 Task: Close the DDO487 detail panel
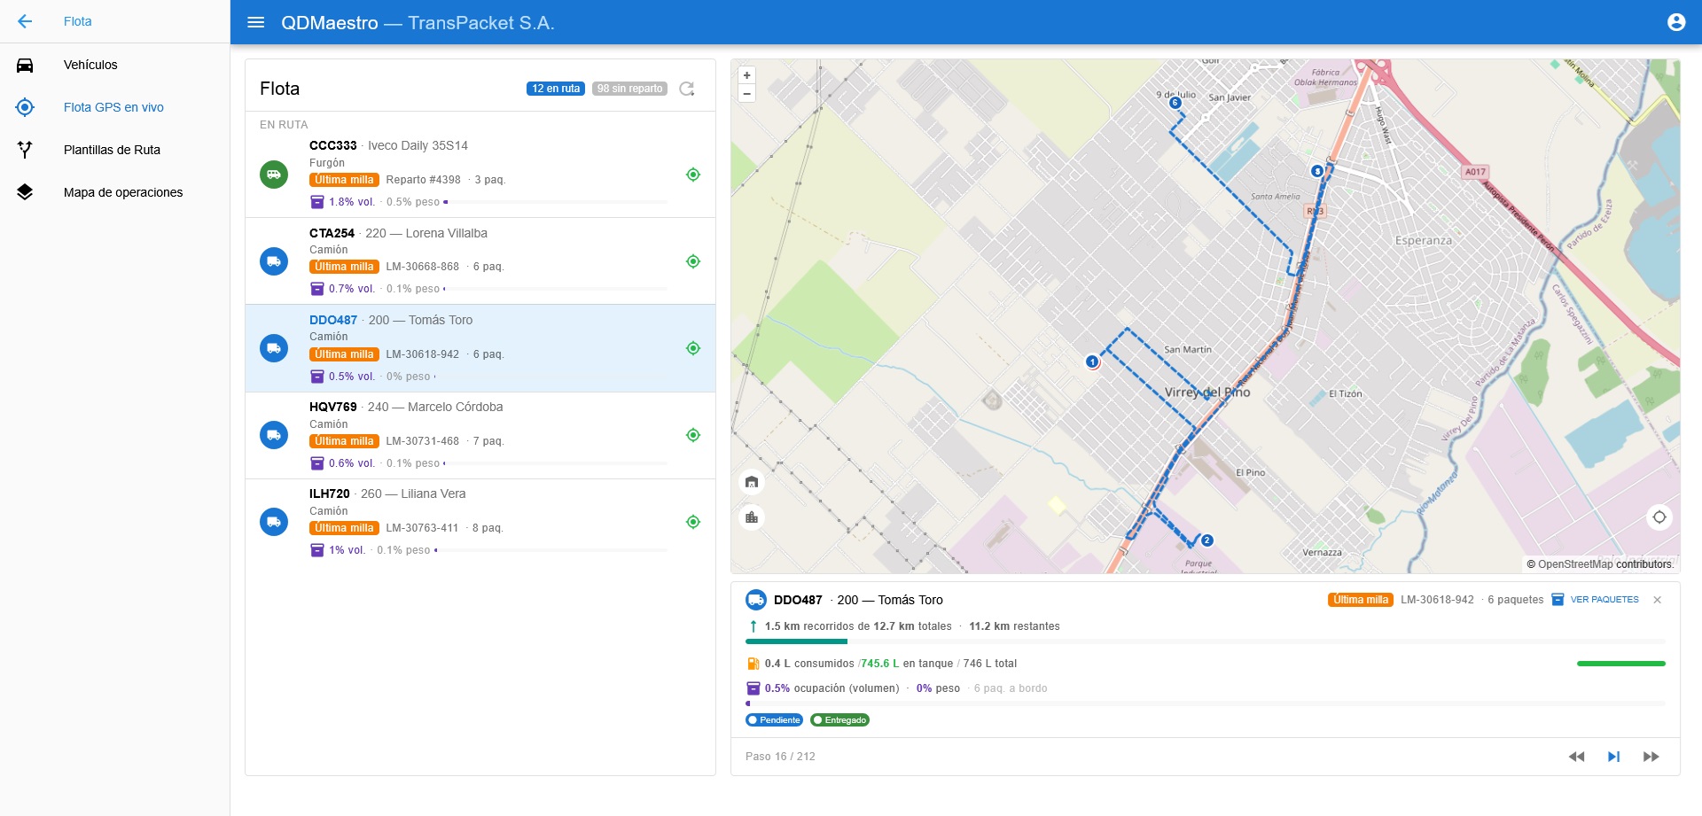tap(1657, 600)
